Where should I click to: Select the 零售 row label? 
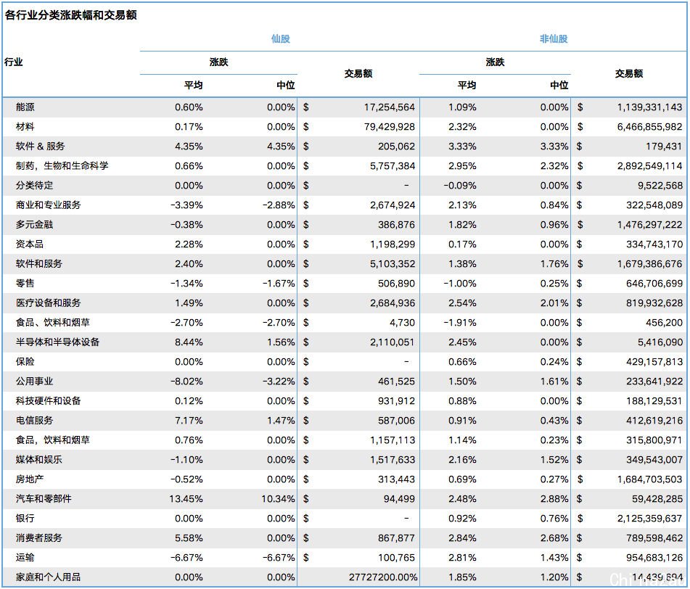25,284
